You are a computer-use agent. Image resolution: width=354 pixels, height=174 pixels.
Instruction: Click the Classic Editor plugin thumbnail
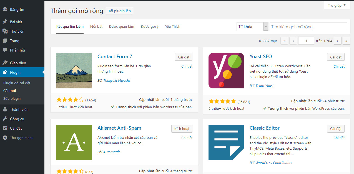point(226,142)
